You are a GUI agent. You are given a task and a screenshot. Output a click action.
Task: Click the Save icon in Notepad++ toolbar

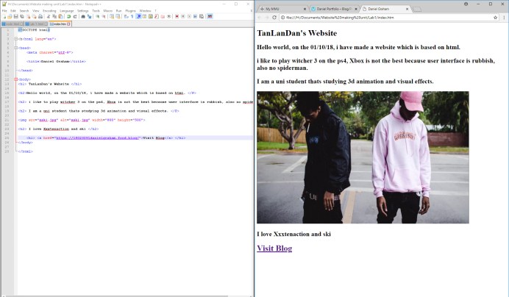click(15, 16)
